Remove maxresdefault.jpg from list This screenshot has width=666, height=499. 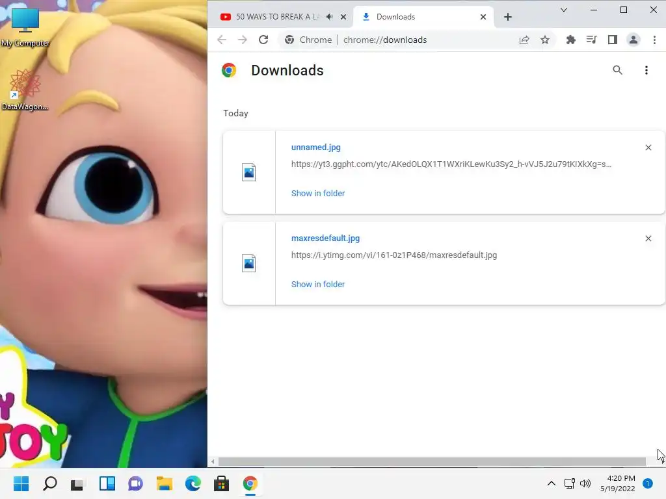(x=648, y=238)
